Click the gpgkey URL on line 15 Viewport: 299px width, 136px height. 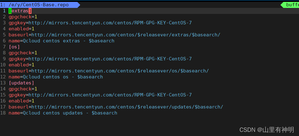pos(110,95)
